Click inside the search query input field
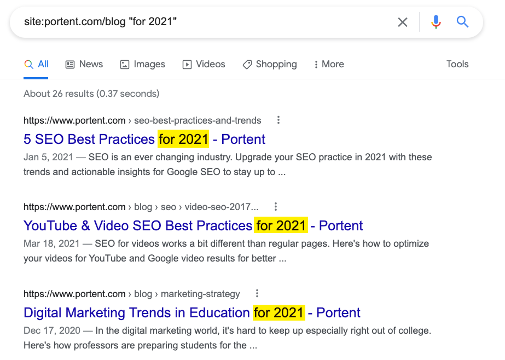This screenshot has width=505, height=360. coord(206,22)
